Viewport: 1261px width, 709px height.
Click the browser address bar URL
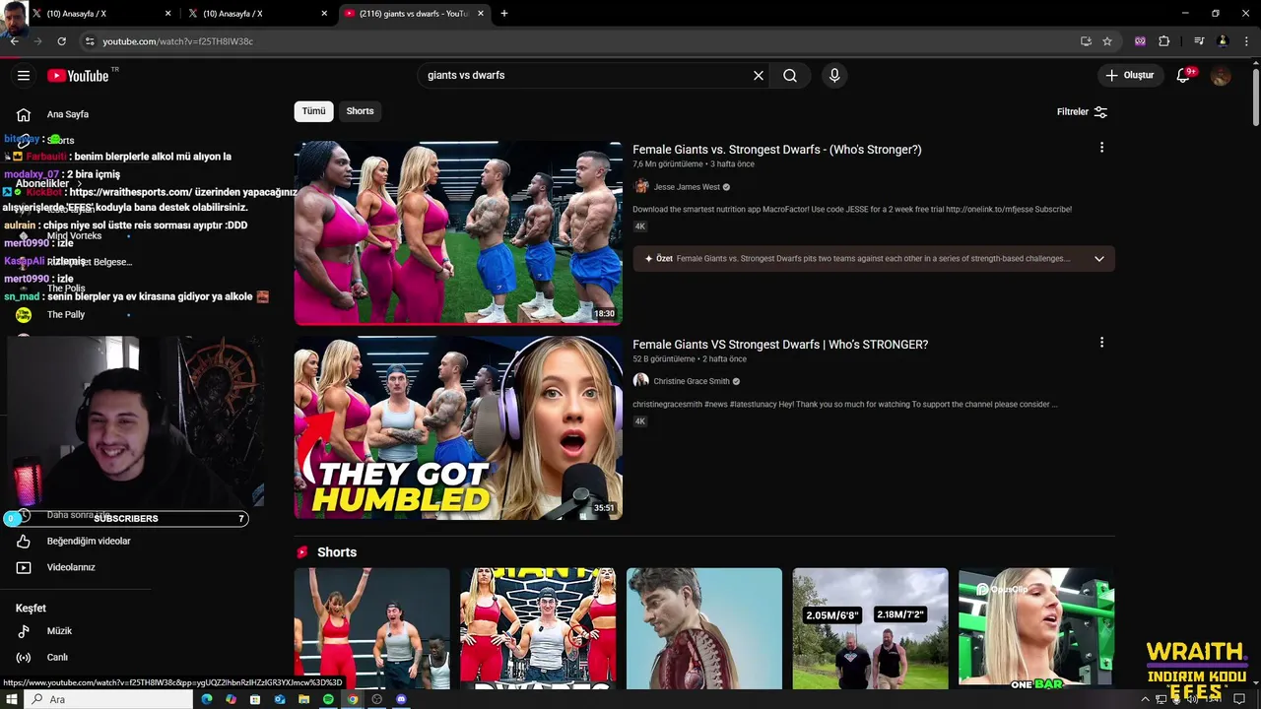tap(177, 41)
